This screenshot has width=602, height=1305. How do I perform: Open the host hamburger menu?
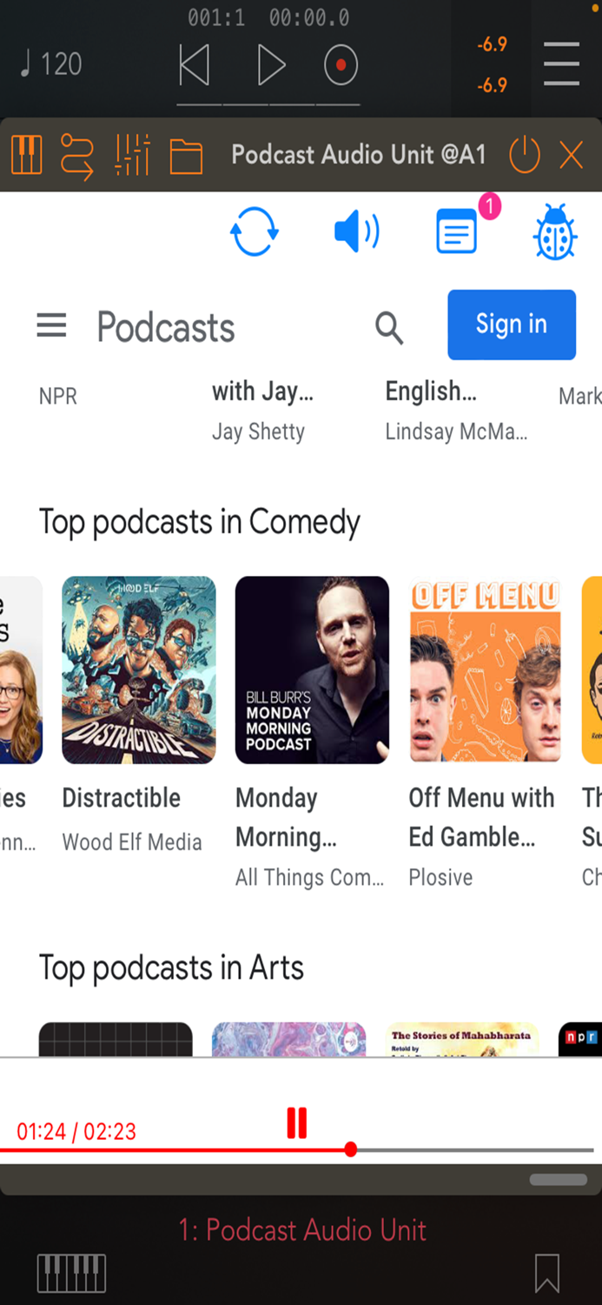[561, 64]
